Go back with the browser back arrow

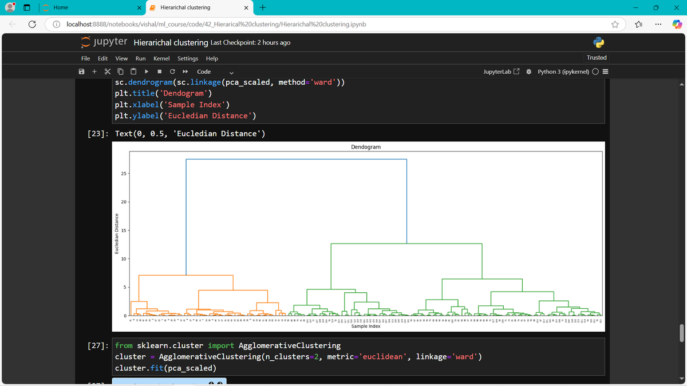pos(13,25)
